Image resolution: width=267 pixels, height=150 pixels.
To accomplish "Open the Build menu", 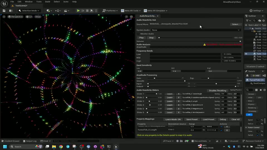I will (x=48, y=2).
